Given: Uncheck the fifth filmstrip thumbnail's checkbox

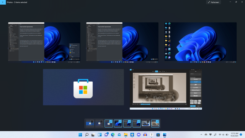Looking at the screenshot, I should click(129, 122).
